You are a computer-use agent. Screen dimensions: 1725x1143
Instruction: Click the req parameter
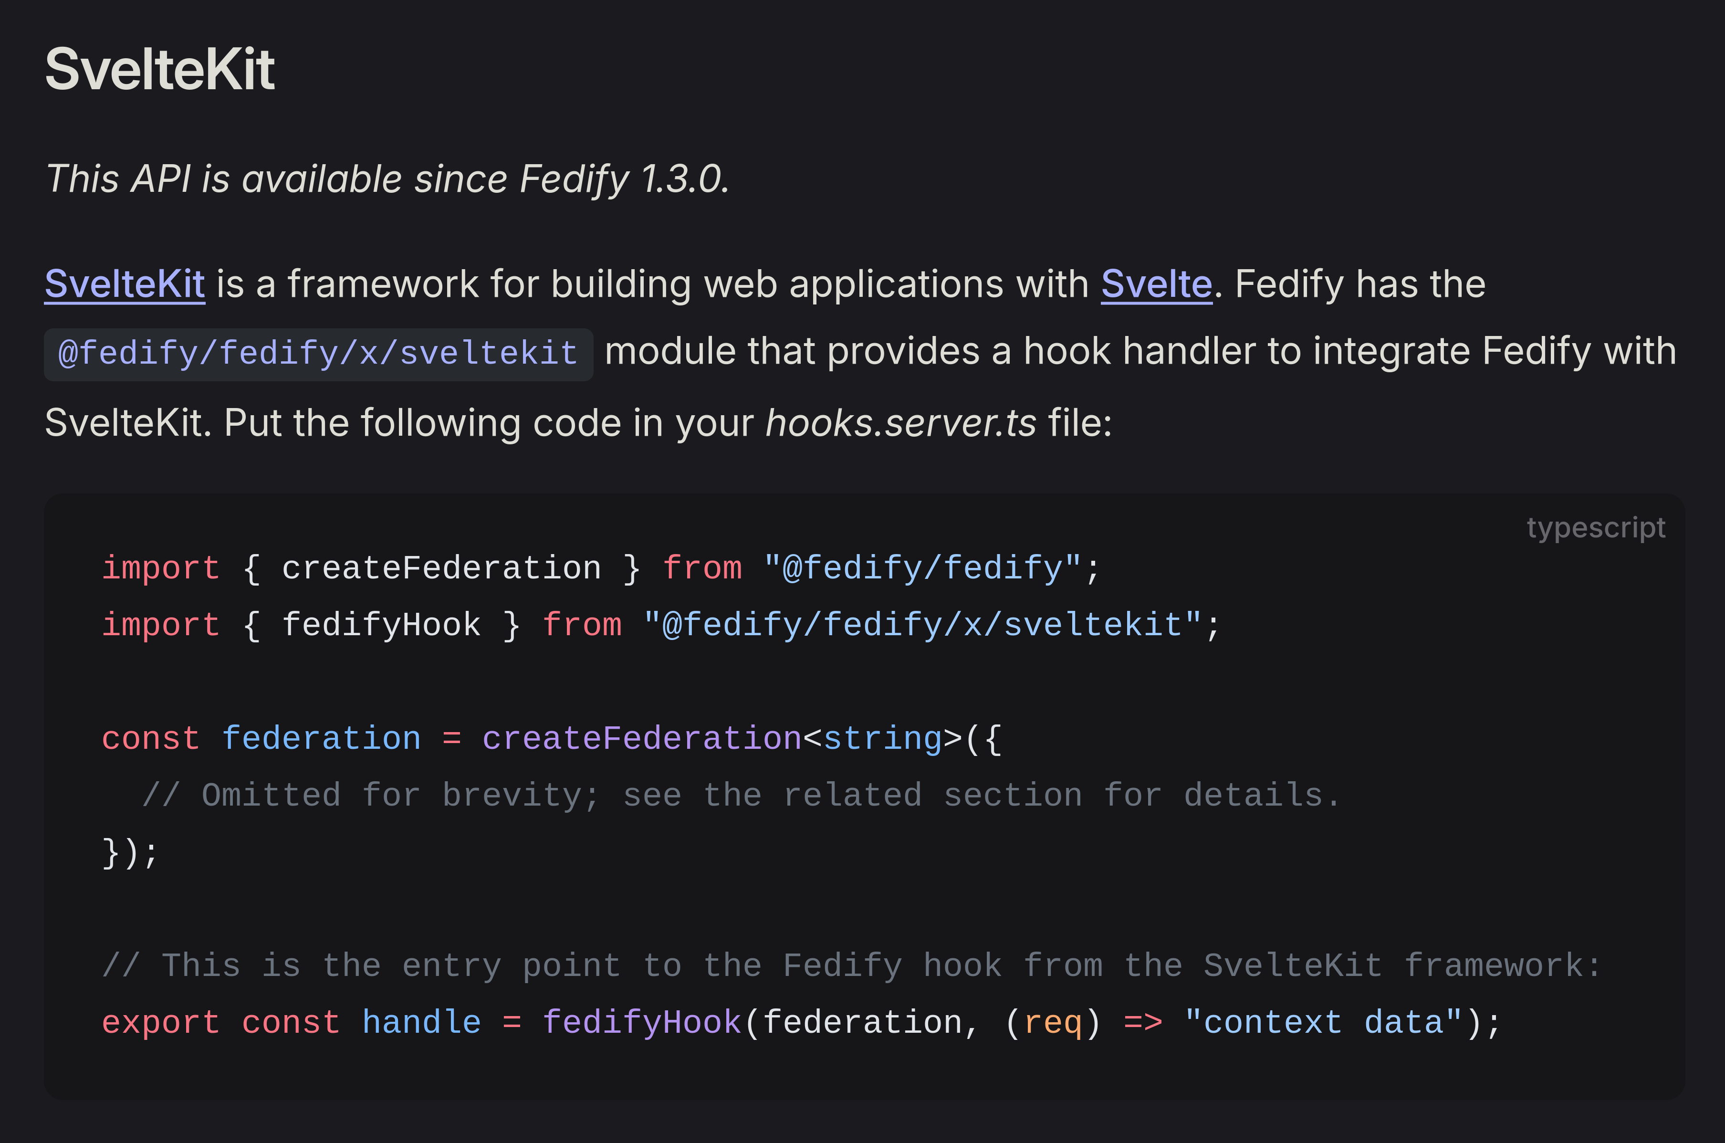click(x=1052, y=1024)
